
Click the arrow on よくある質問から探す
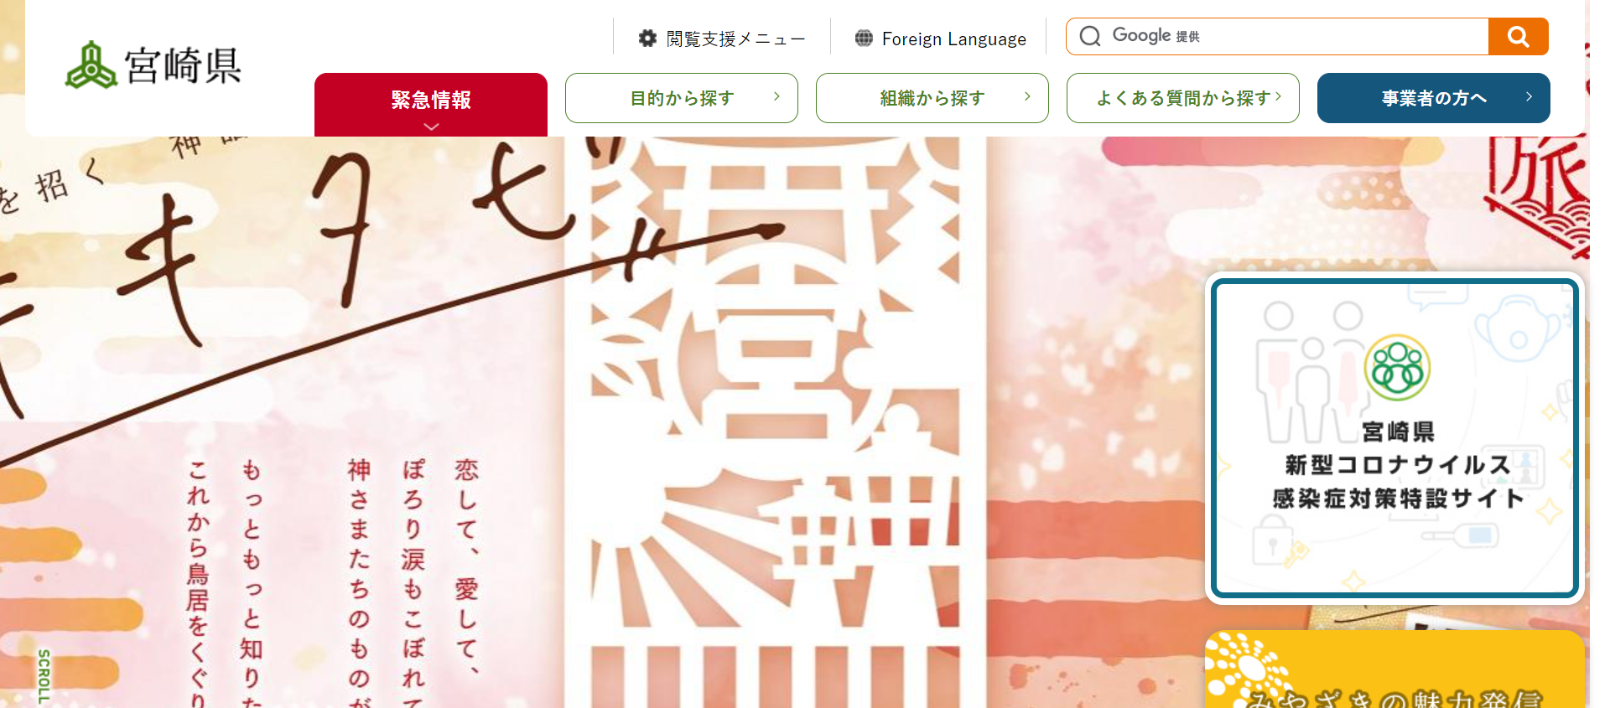(x=1278, y=96)
